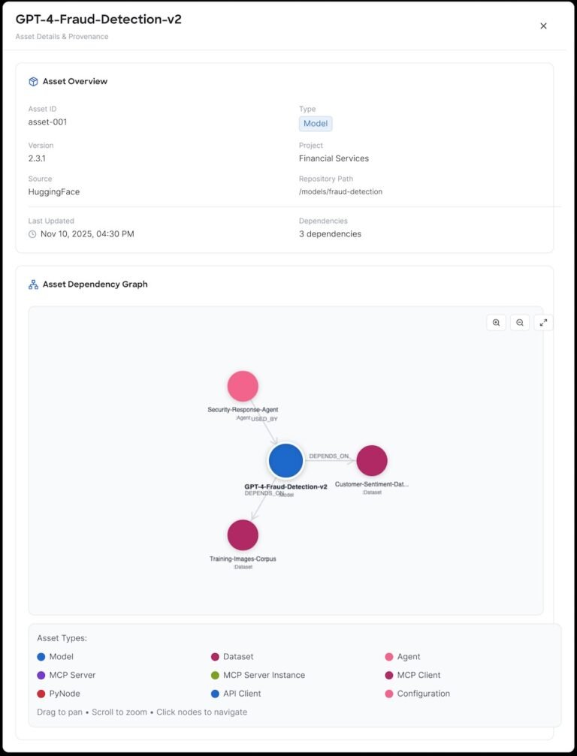Click the zoom in graph button
The height and width of the screenshot is (756, 577).
click(x=496, y=323)
